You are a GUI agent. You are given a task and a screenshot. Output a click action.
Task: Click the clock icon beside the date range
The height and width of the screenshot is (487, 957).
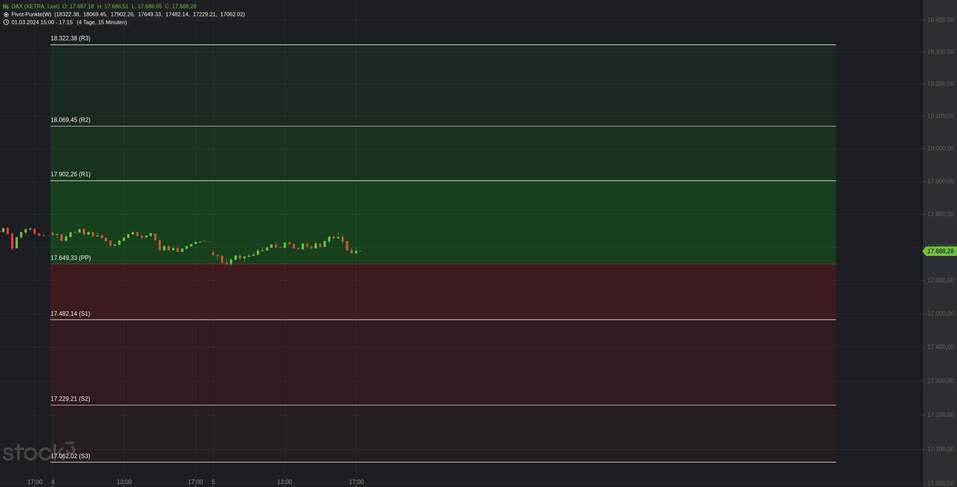click(6, 22)
